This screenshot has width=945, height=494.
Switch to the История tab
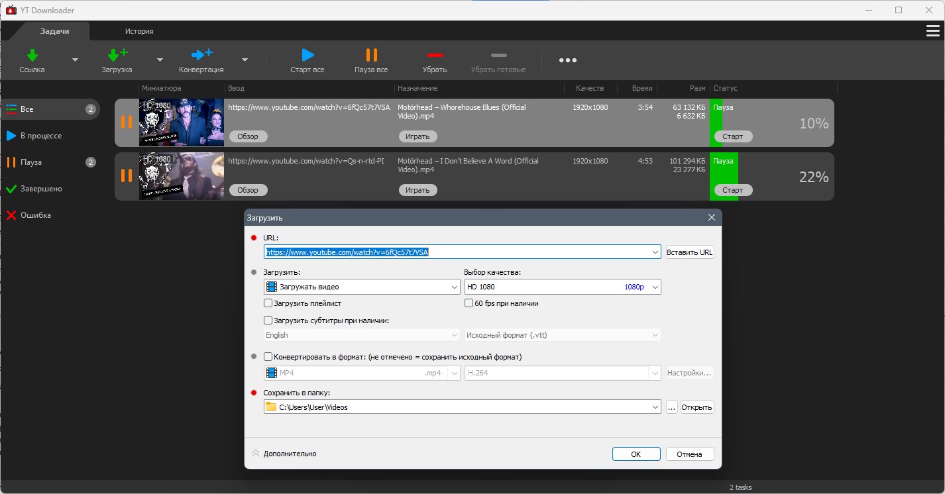point(139,31)
